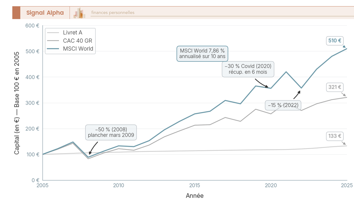Click the "600 €" y-axis tick label
This screenshot has width=354, height=212.
(x=33, y=26)
